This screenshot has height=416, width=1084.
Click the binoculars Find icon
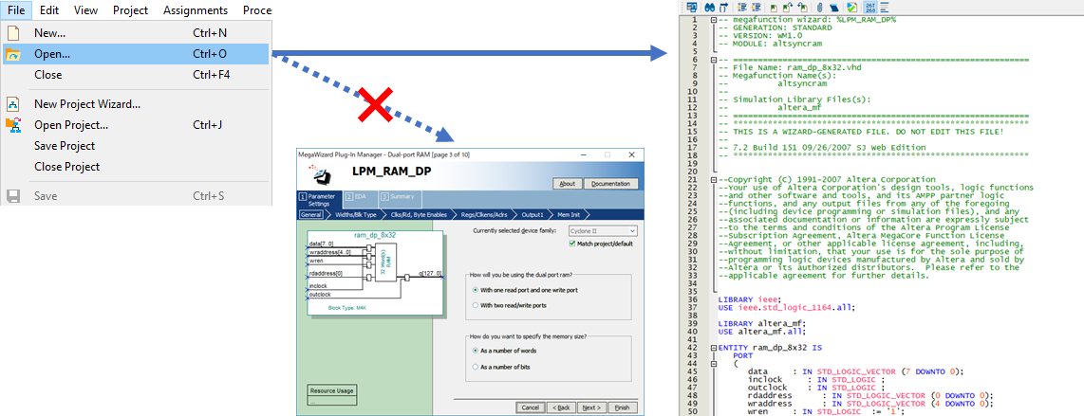click(710, 7)
